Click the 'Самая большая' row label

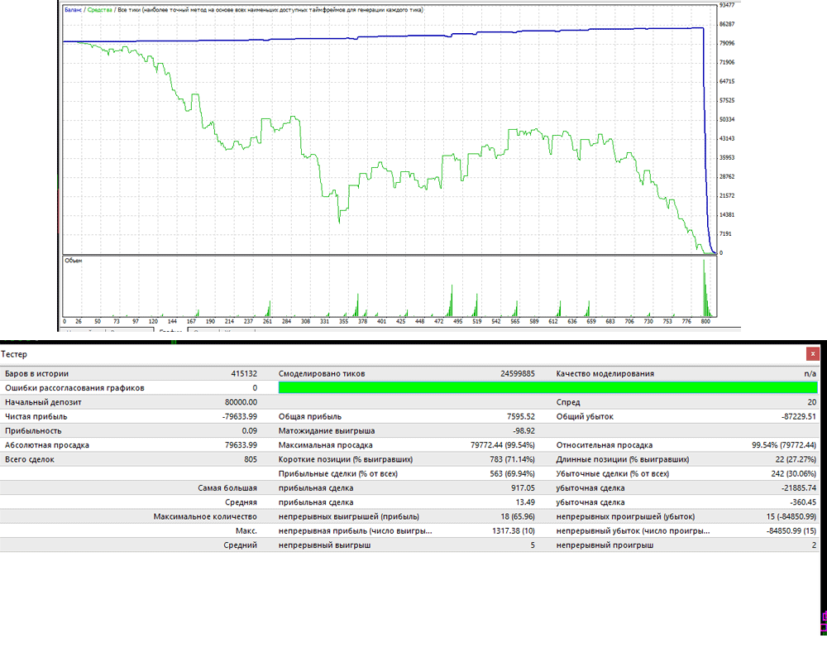tap(227, 487)
